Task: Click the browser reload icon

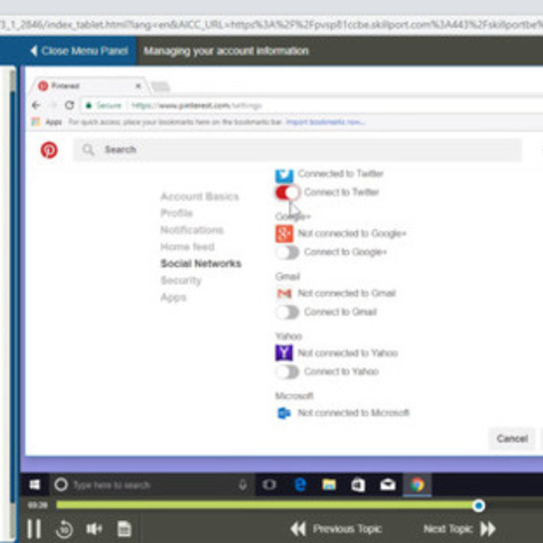Action: (x=70, y=105)
